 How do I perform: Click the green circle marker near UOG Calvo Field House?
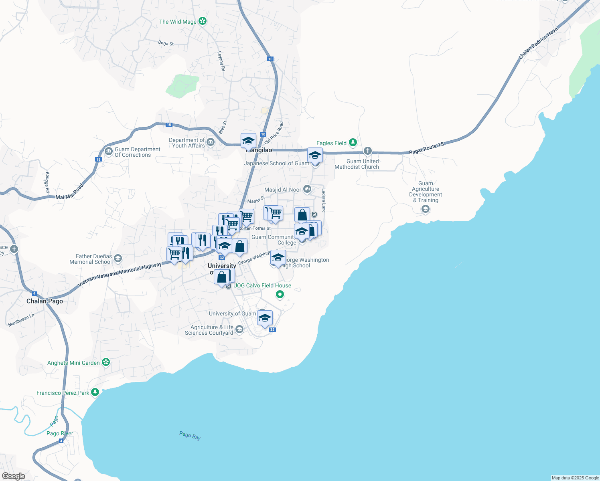(280, 294)
